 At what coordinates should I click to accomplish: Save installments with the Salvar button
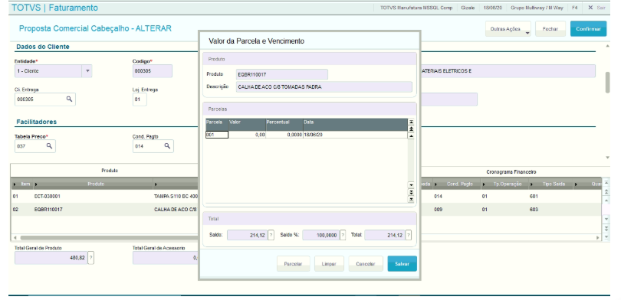click(x=402, y=263)
